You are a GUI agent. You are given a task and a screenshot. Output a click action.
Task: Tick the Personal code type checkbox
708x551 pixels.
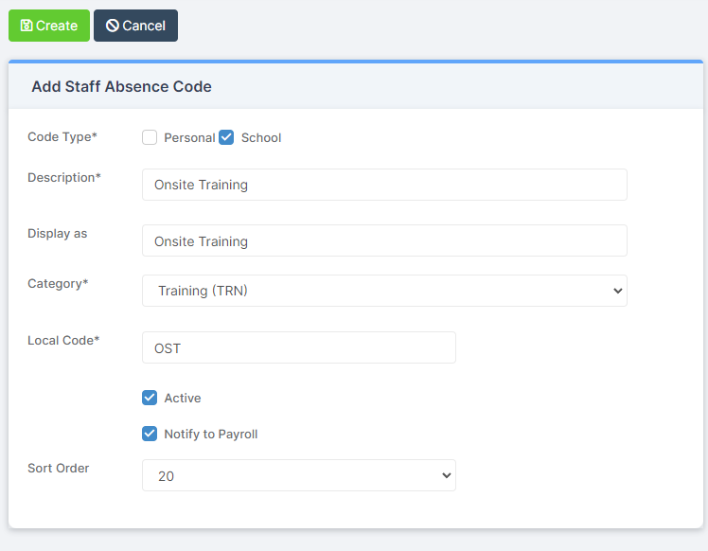tap(150, 137)
